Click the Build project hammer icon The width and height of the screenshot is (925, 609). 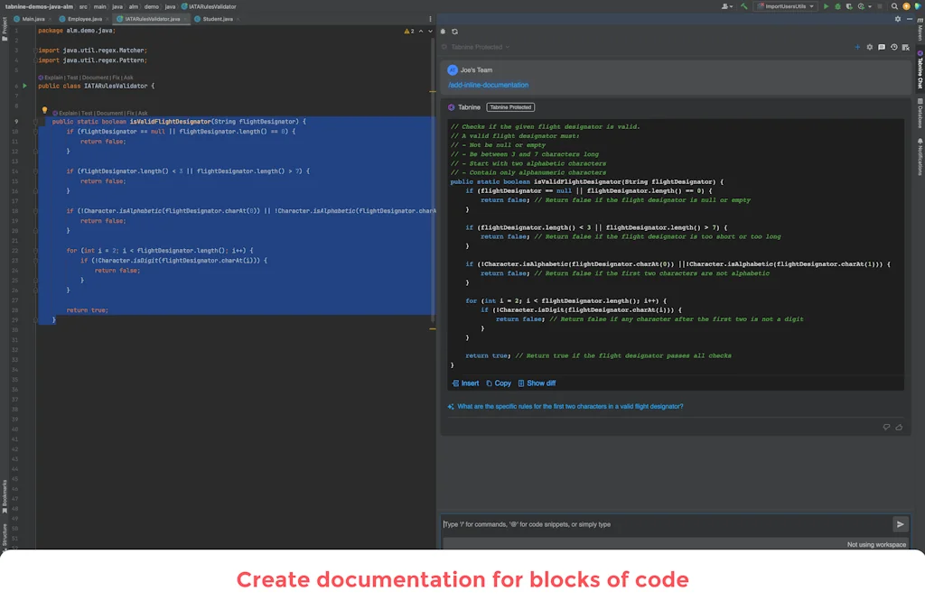(743, 6)
